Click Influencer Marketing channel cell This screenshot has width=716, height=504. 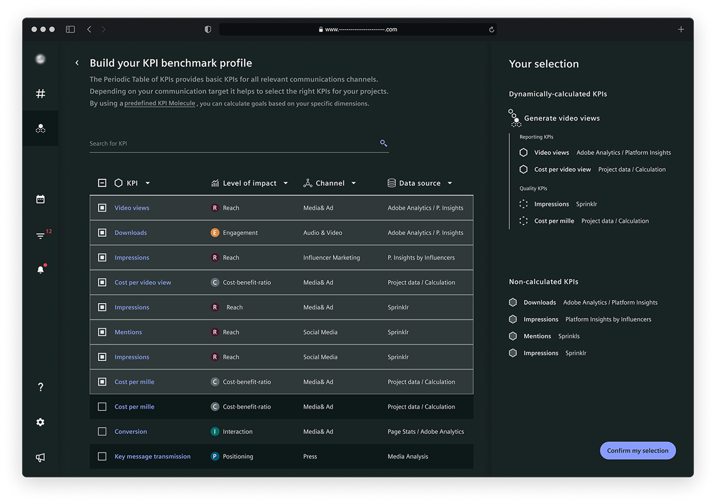[x=332, y=258]
